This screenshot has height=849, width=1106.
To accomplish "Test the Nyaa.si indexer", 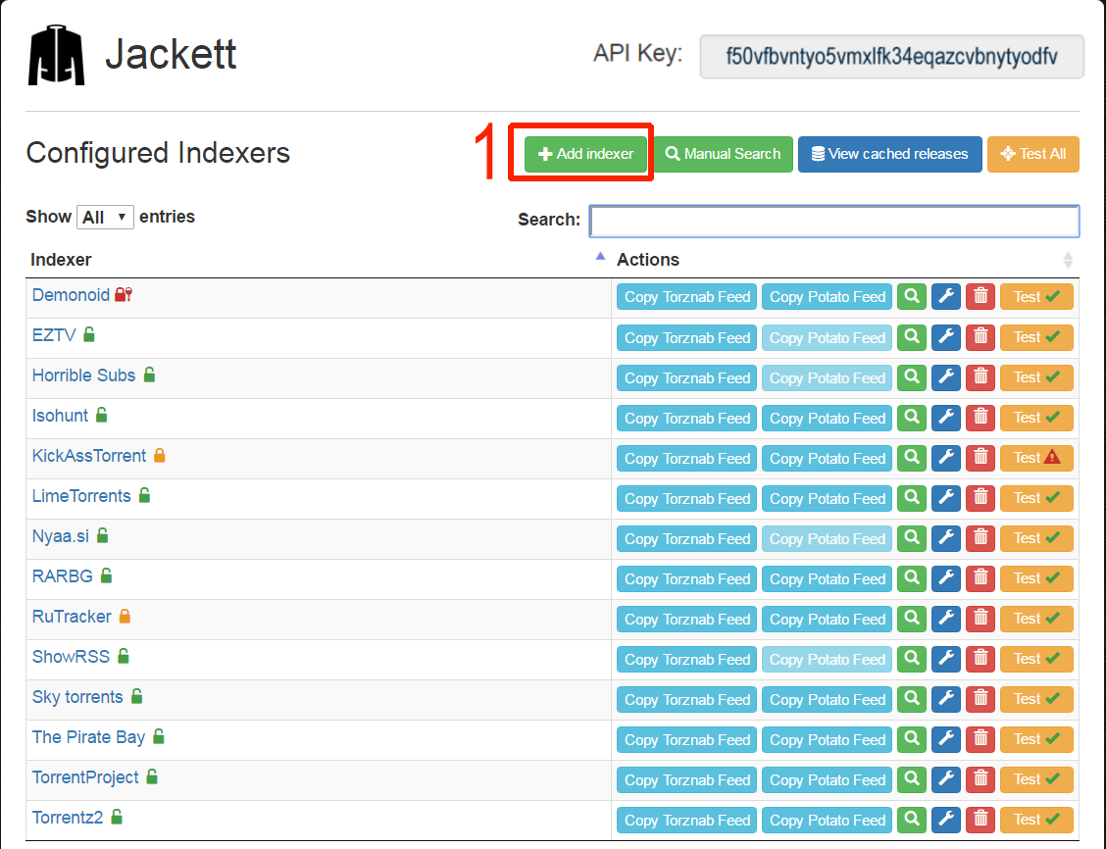I will (1037, 538).
